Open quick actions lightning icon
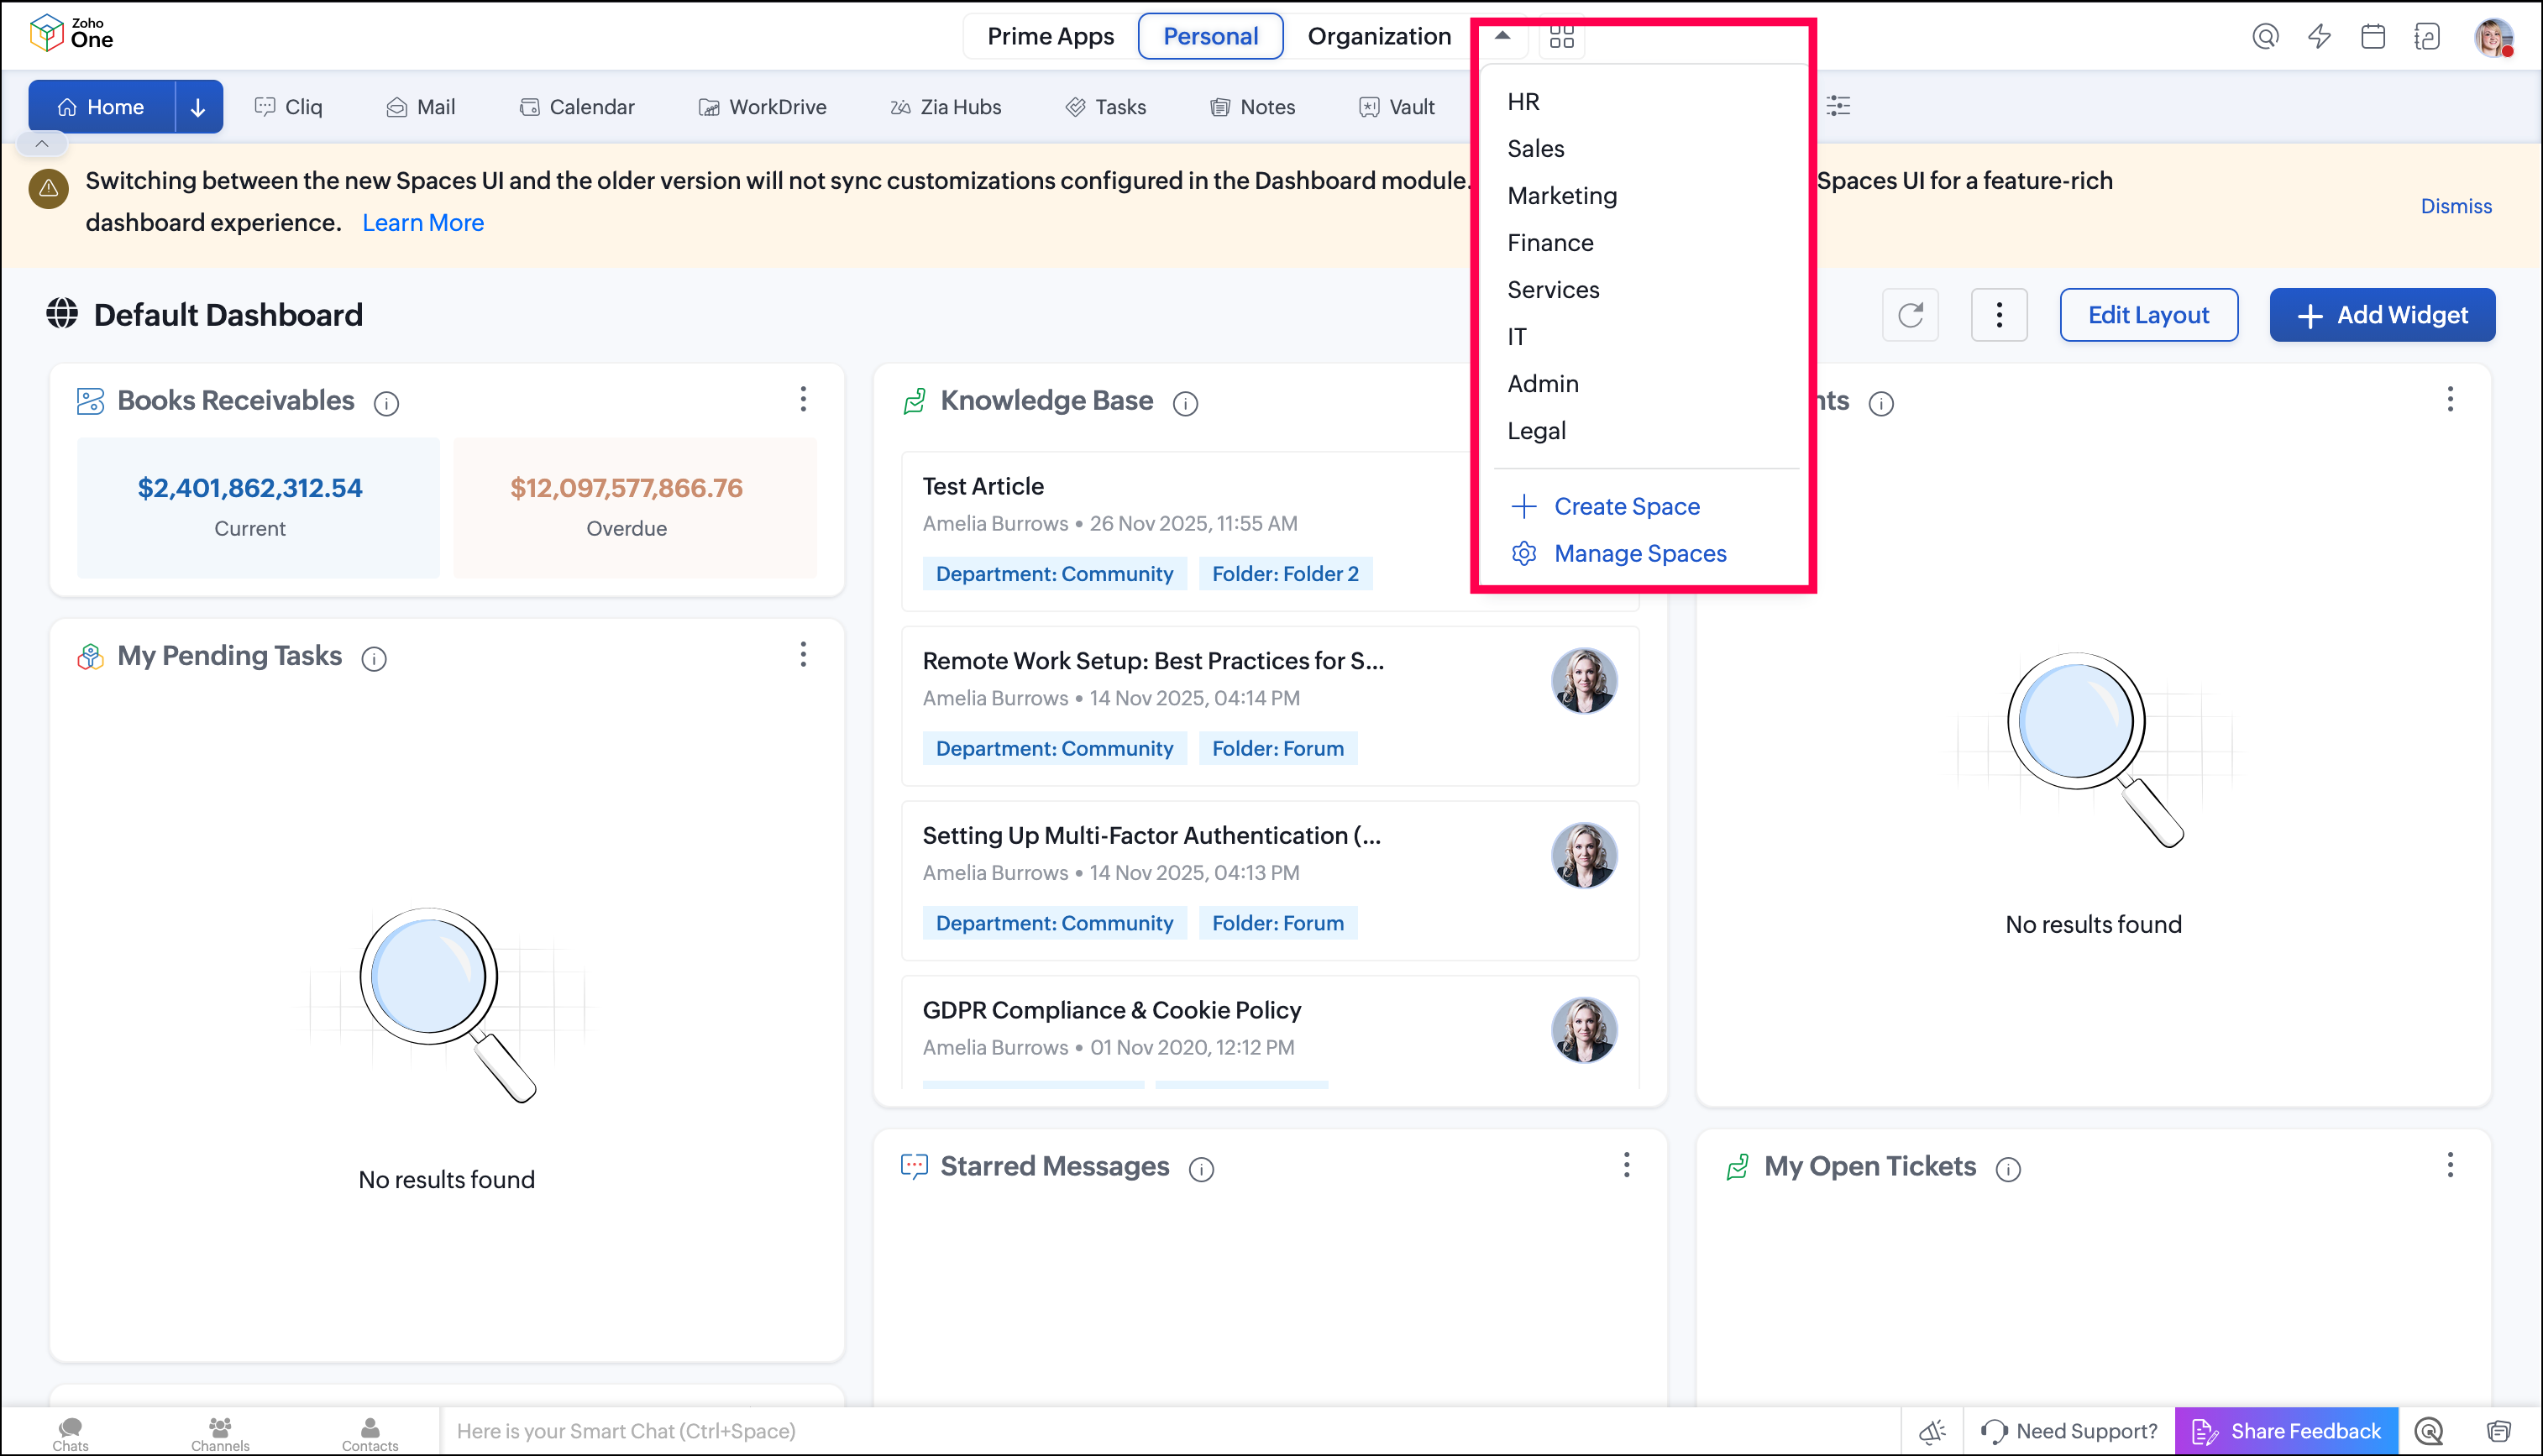 point(2319,37)
